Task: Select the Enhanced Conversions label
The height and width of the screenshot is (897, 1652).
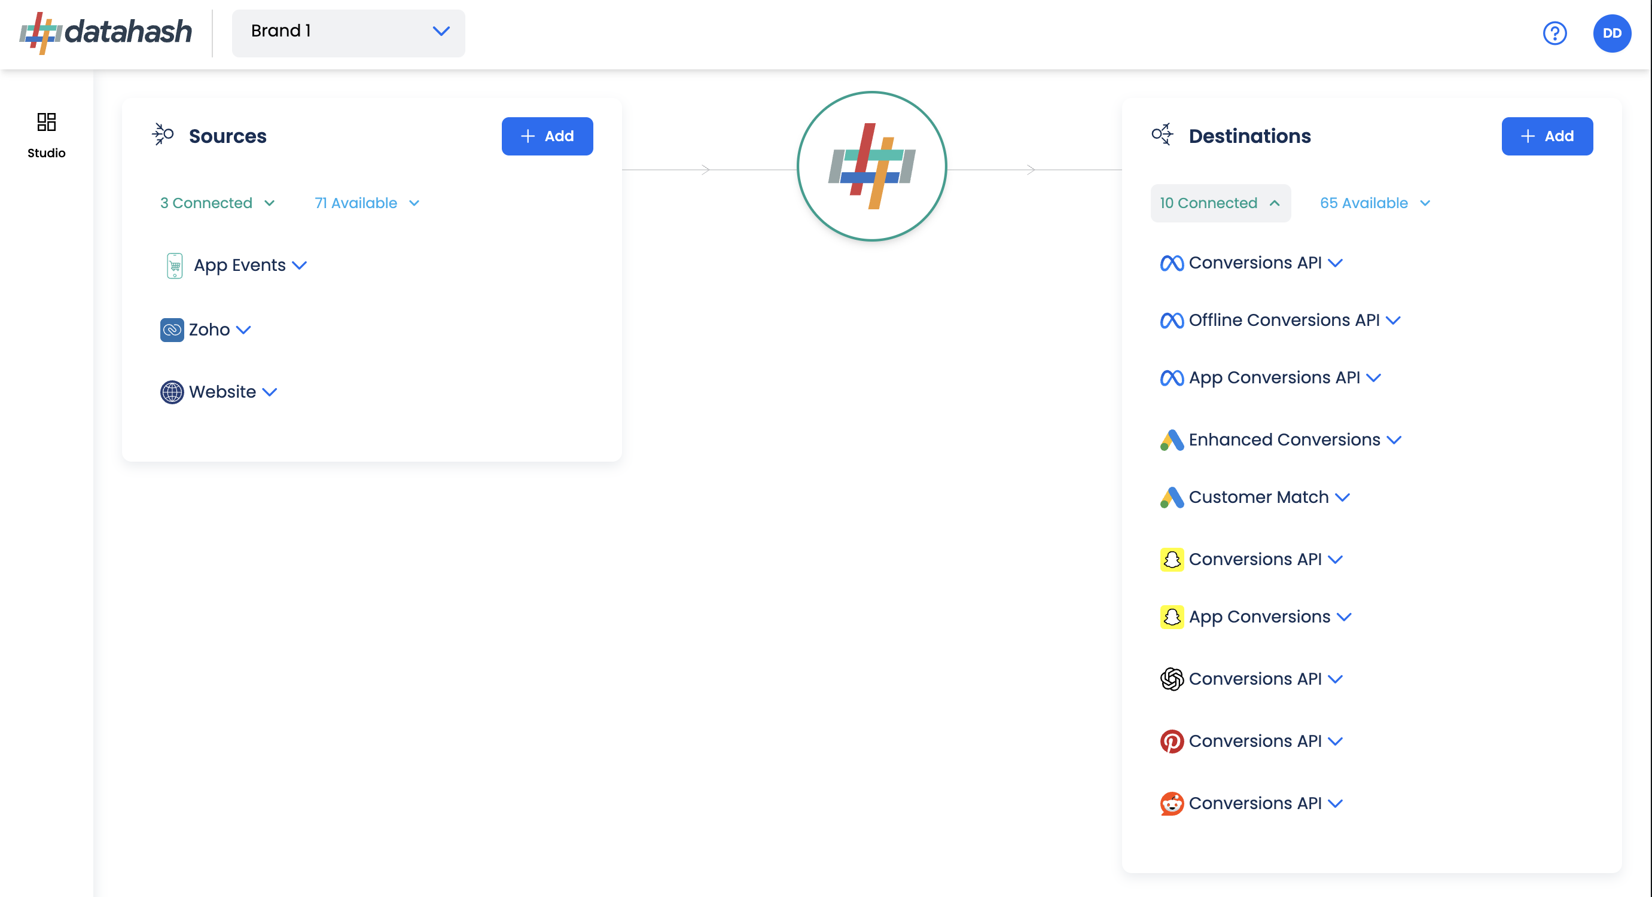Action: click(x=1285, y=440)
